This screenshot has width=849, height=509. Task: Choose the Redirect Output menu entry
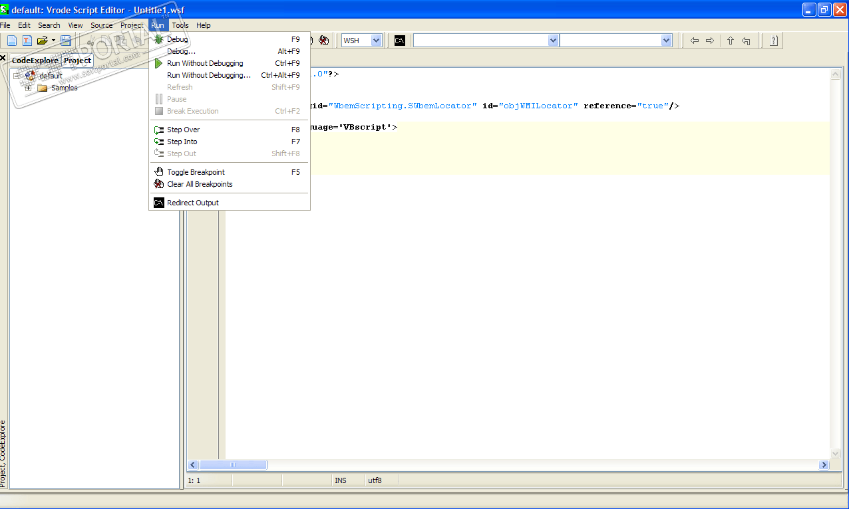coord(230,203)
